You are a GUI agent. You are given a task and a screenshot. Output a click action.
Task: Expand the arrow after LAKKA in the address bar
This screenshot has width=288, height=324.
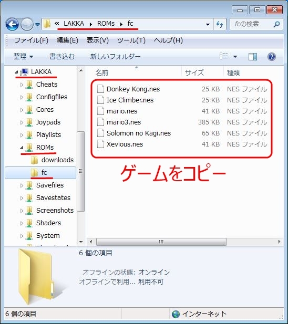click(x=91, y=24)
